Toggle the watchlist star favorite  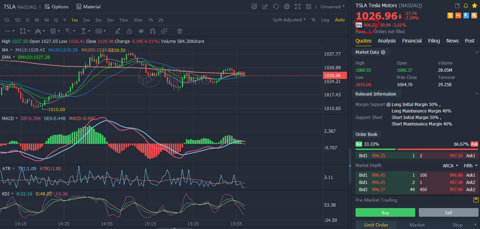click(x=474, y=5)
